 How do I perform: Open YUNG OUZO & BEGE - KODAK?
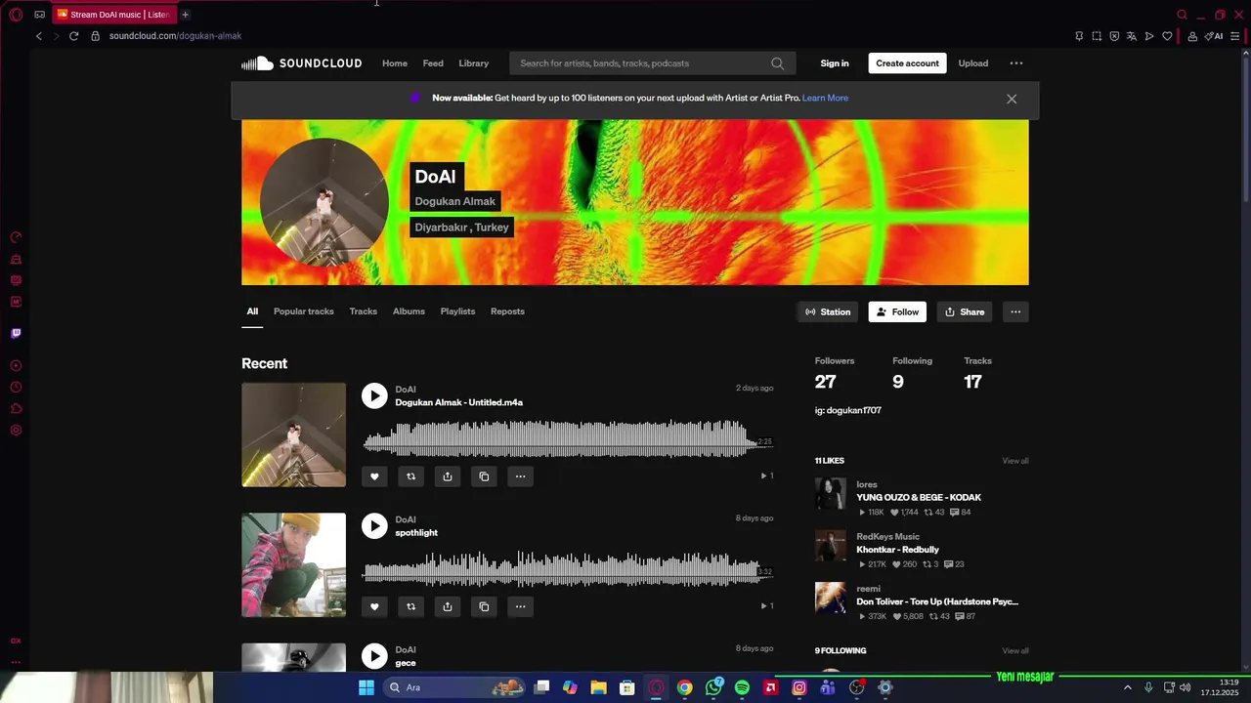click(919, 498)
